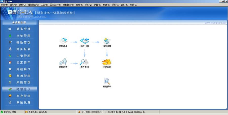Image resolution: width=228 pixels, height=115 pixels.
Task: Open the 工资(E) menu
Action: tap(44, 5)
